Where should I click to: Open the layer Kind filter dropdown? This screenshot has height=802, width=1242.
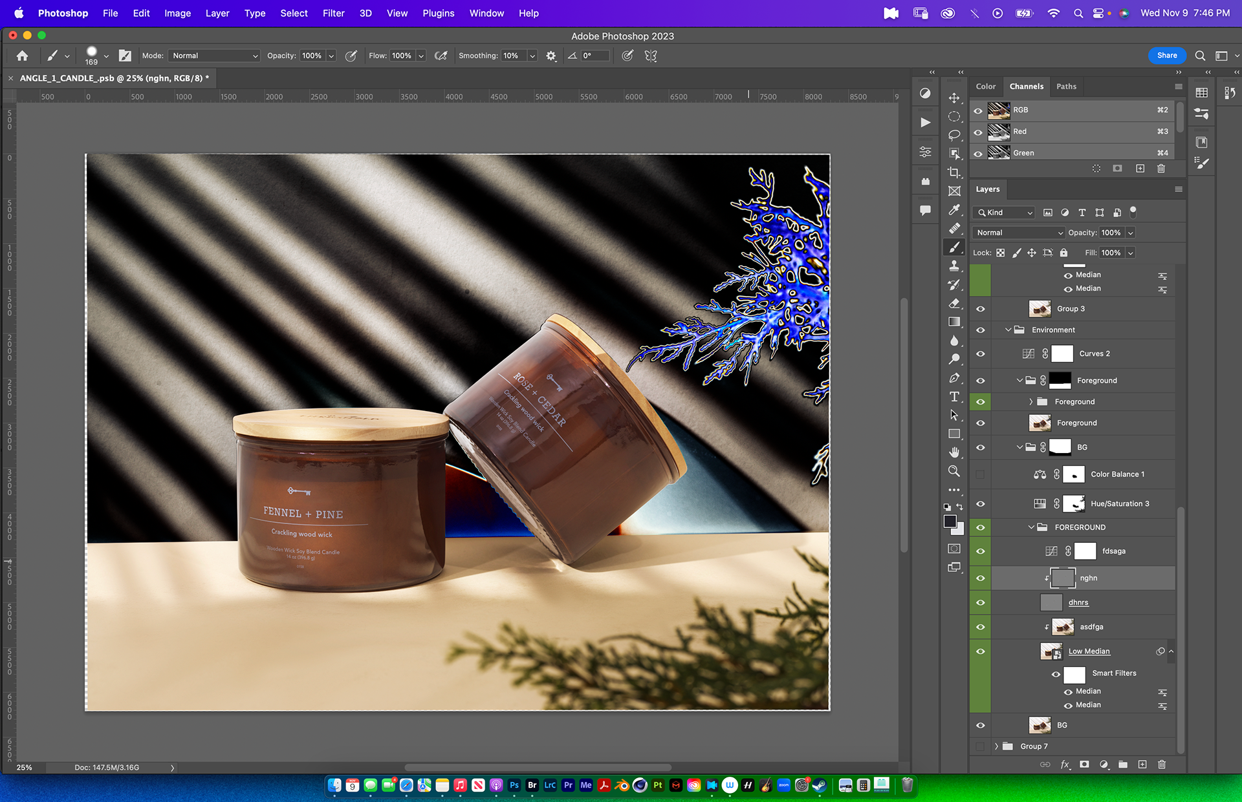pyautogui.click(x=1005, y=213)
